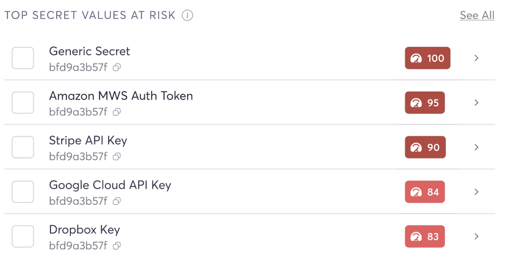Click the risk score 100 gauge badge

pos(428,58)
